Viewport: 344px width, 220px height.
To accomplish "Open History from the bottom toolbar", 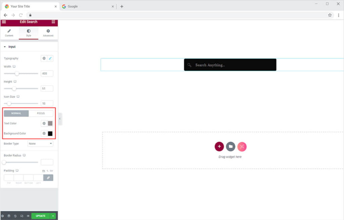I will tap(15, 216).
